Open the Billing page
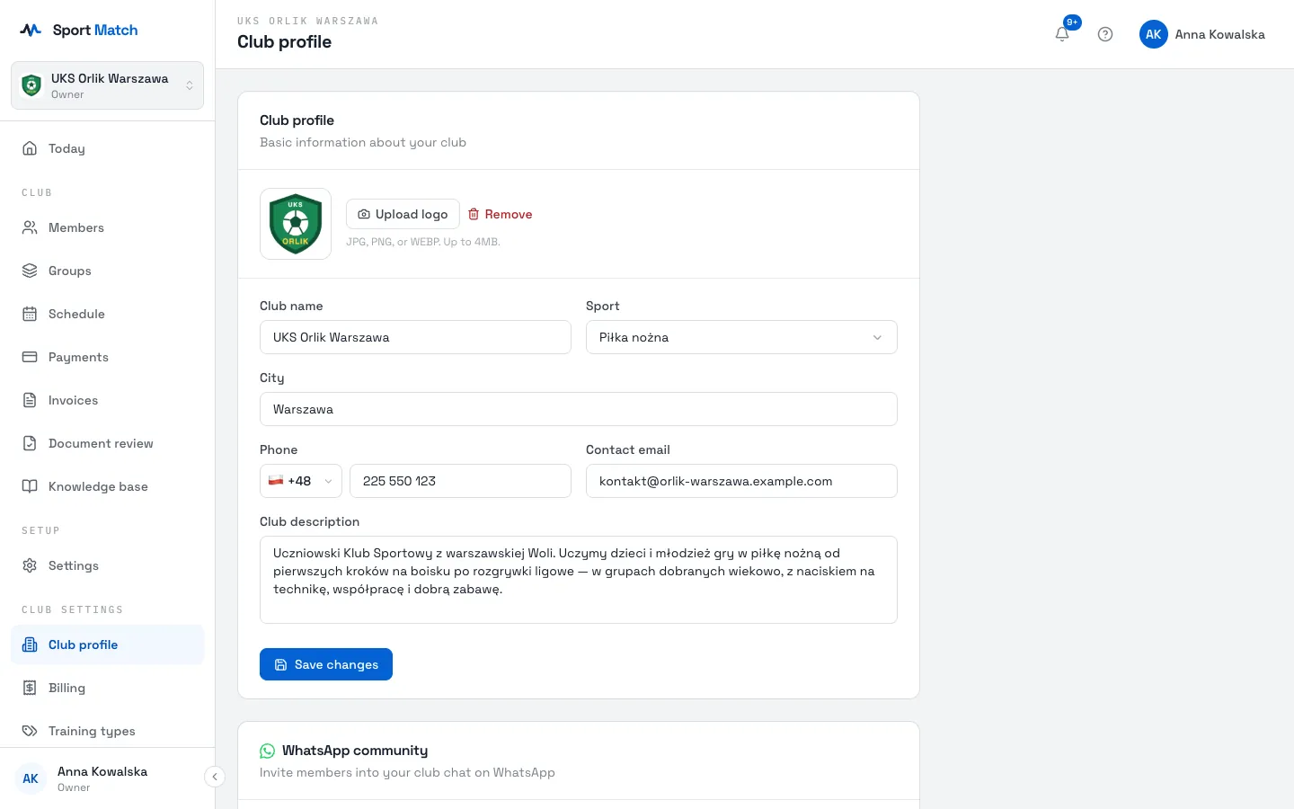The width and height of the screenshot is (1294, 809). (x=108, y=688)
